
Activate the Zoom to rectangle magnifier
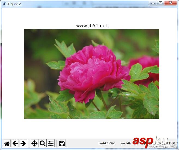43,143
